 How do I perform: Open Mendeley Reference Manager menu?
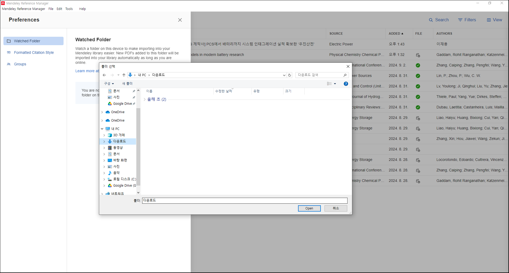(23, 9)
